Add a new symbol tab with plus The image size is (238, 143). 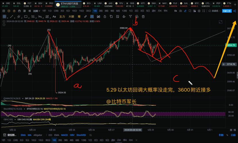click(235, 5)
